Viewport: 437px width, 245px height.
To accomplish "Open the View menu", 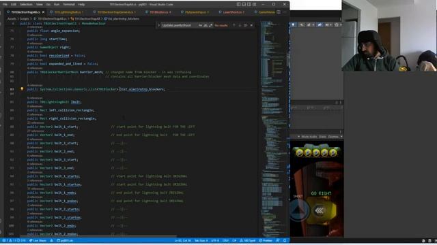I will tap(40, 5).
